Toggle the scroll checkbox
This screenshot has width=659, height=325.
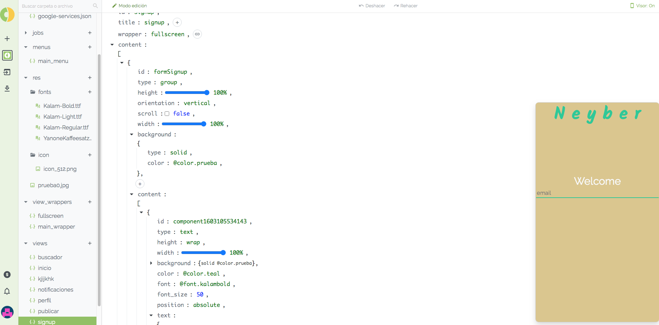click(x=167, y=114)
